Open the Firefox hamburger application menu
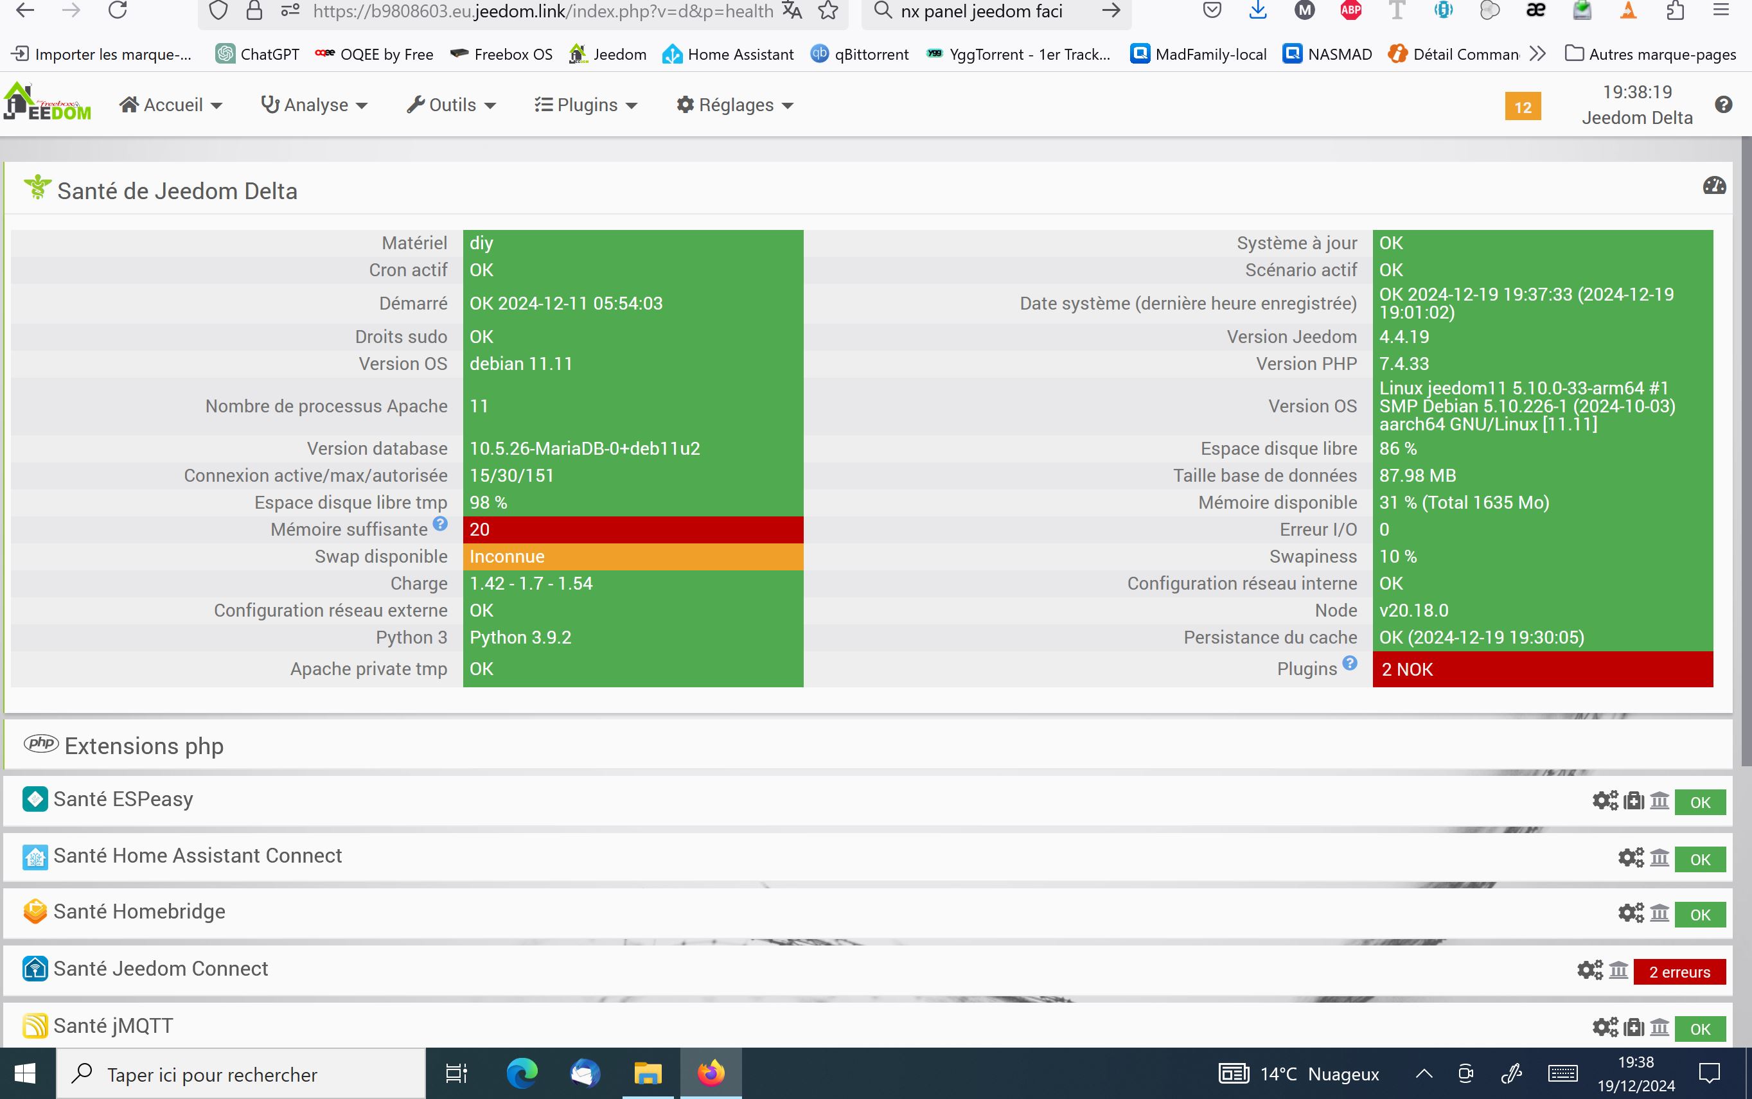Screen dimensions: 1752x1099 [1721, 10]
